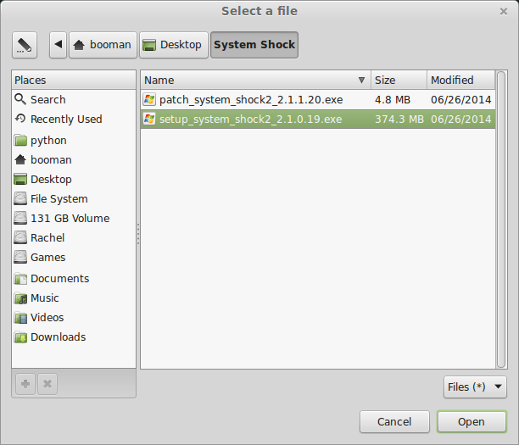Click the pencil type-a-filename button
Image resolution: width=519 pixels, height=445 pixels.
[25, 45]
